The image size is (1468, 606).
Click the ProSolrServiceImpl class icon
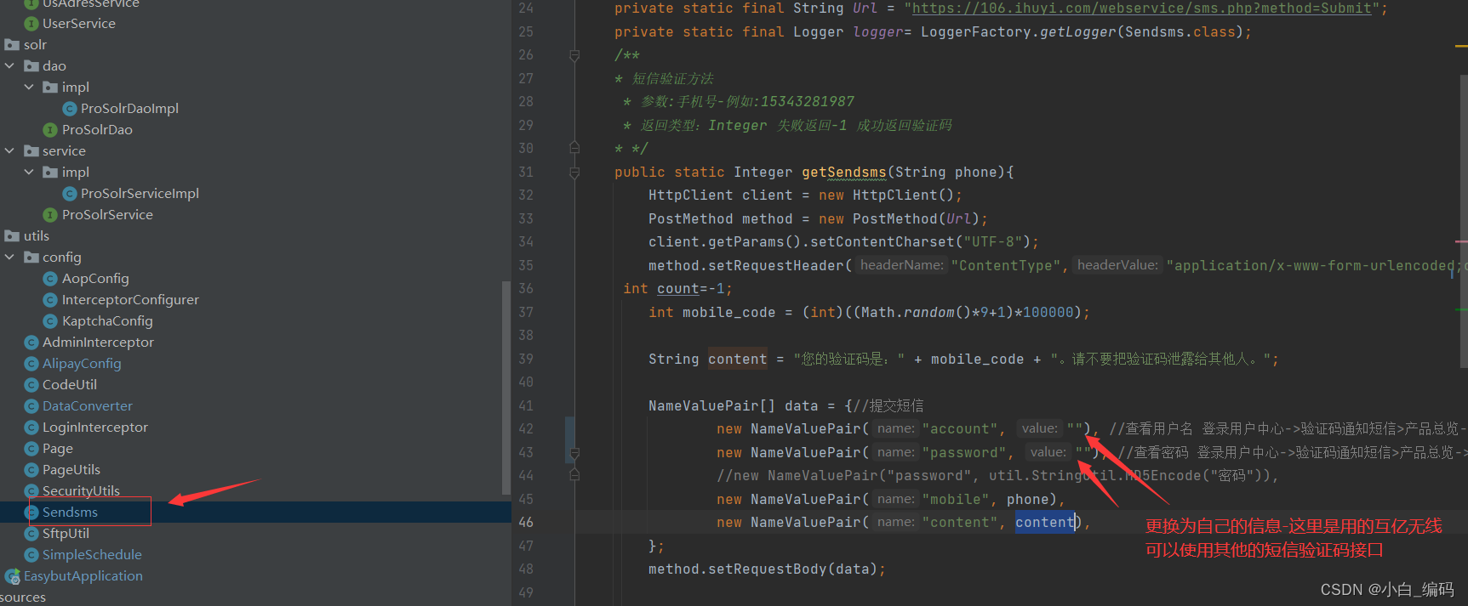pyautogui.click(x=70, y=194)
